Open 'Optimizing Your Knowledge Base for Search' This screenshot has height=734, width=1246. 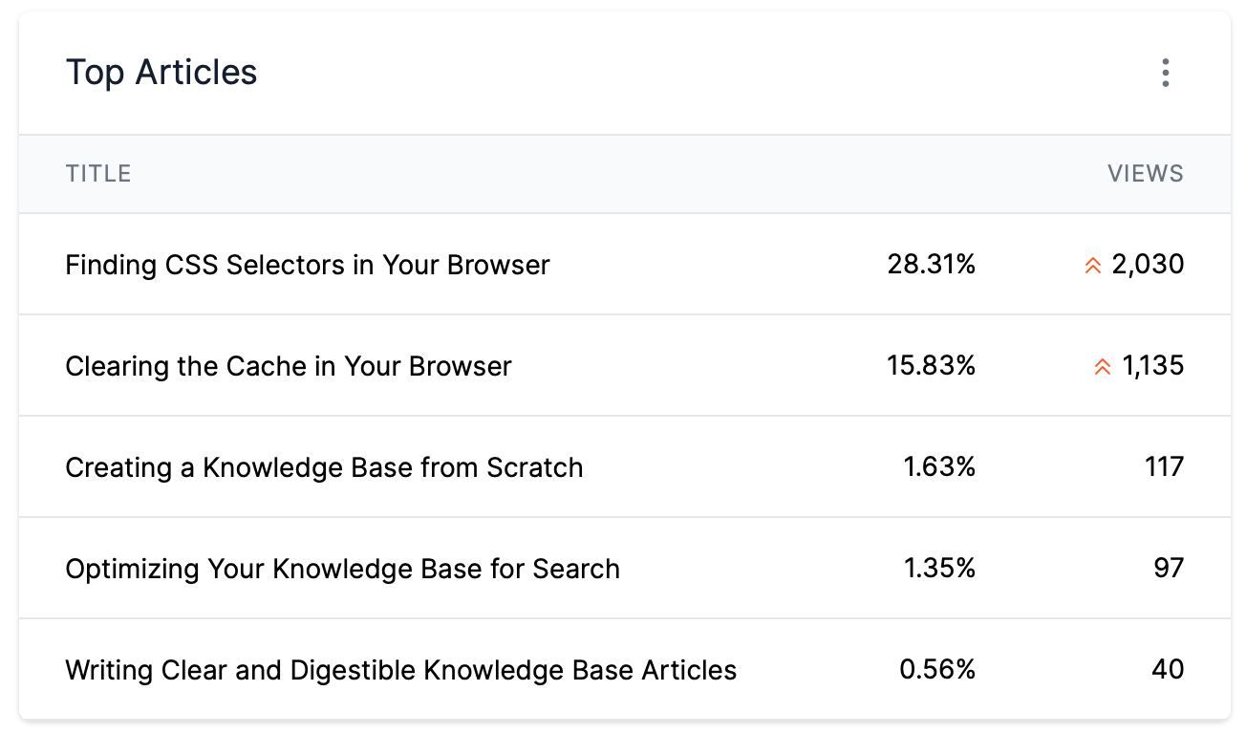[342, 569]
